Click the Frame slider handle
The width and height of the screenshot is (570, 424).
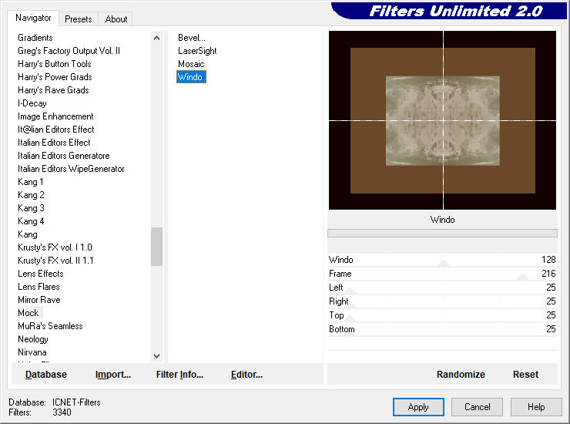[523, 277]
